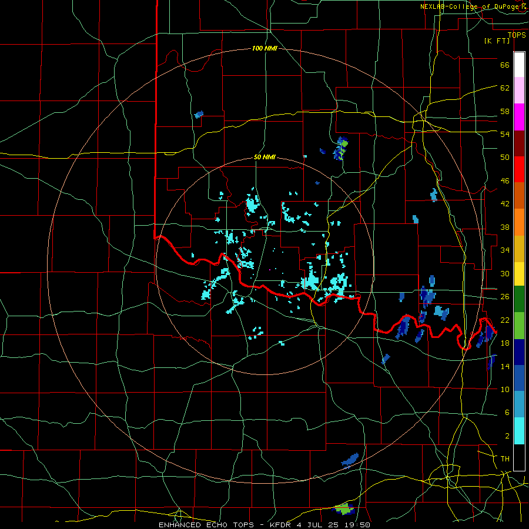Click the white swatch on the tops scale
Image resolution: width=529 pixels, height=529 pixels.
pos(519,65)
